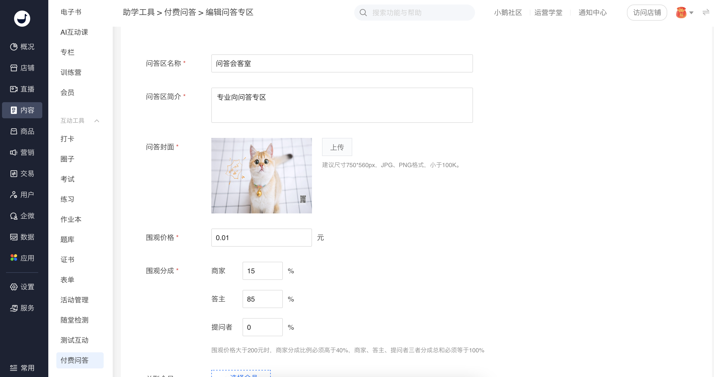The height and width of the screenshot is (377, 714).
Task: Open the 数据 data section
Action: pos(22,237)
